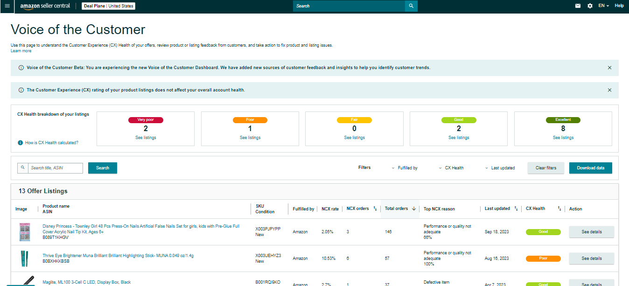Viewport: 629px width, 286px height.
Task: Click Download data button
Action: click(591, 168)
